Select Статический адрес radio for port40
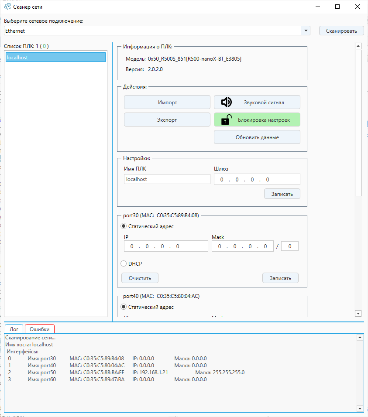368x417 pixels. coord(124,307)
